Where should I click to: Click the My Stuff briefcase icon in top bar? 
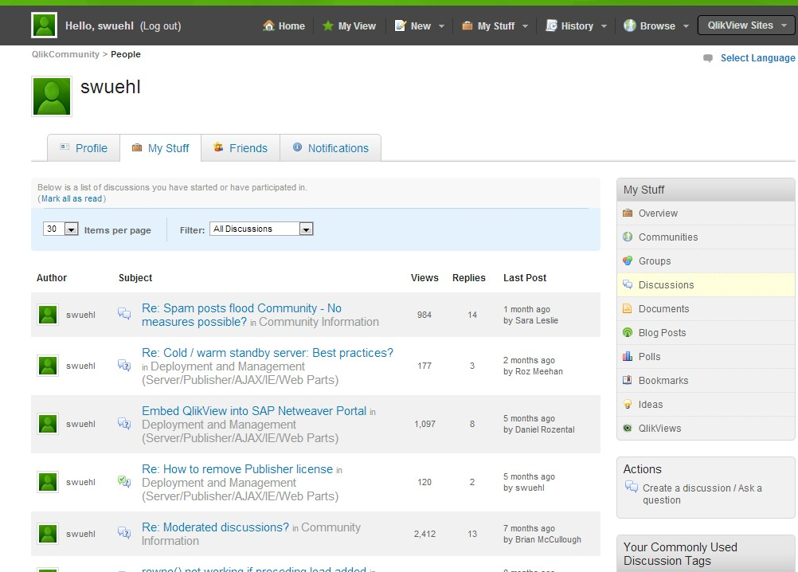click(x=467, y=25)
